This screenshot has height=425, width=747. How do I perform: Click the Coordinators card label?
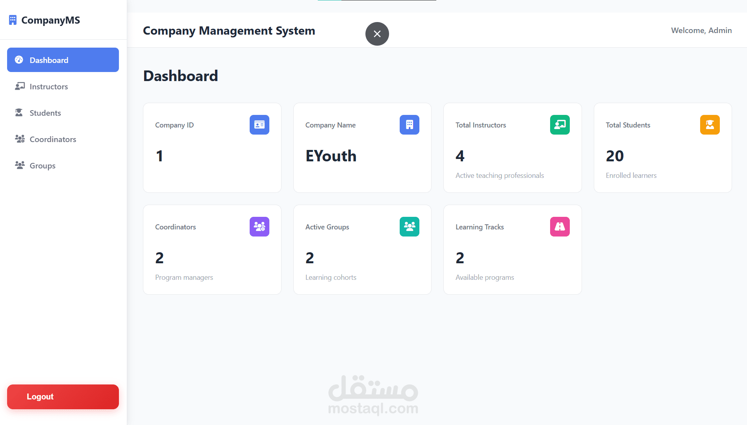175,227
